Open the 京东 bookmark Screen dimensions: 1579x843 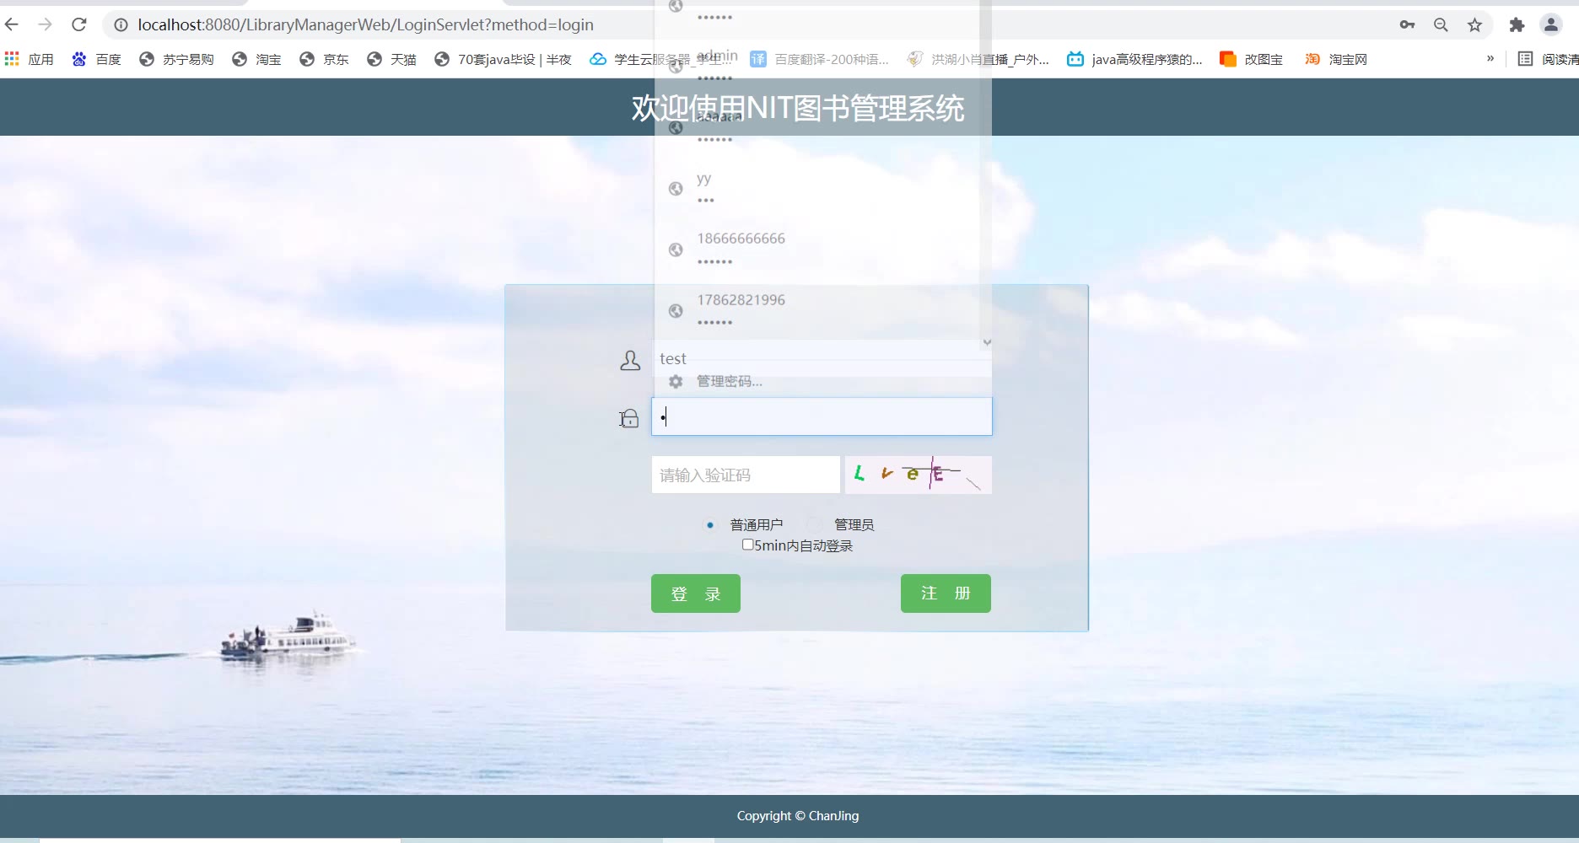pyautogui.click(x=324, y=59)
